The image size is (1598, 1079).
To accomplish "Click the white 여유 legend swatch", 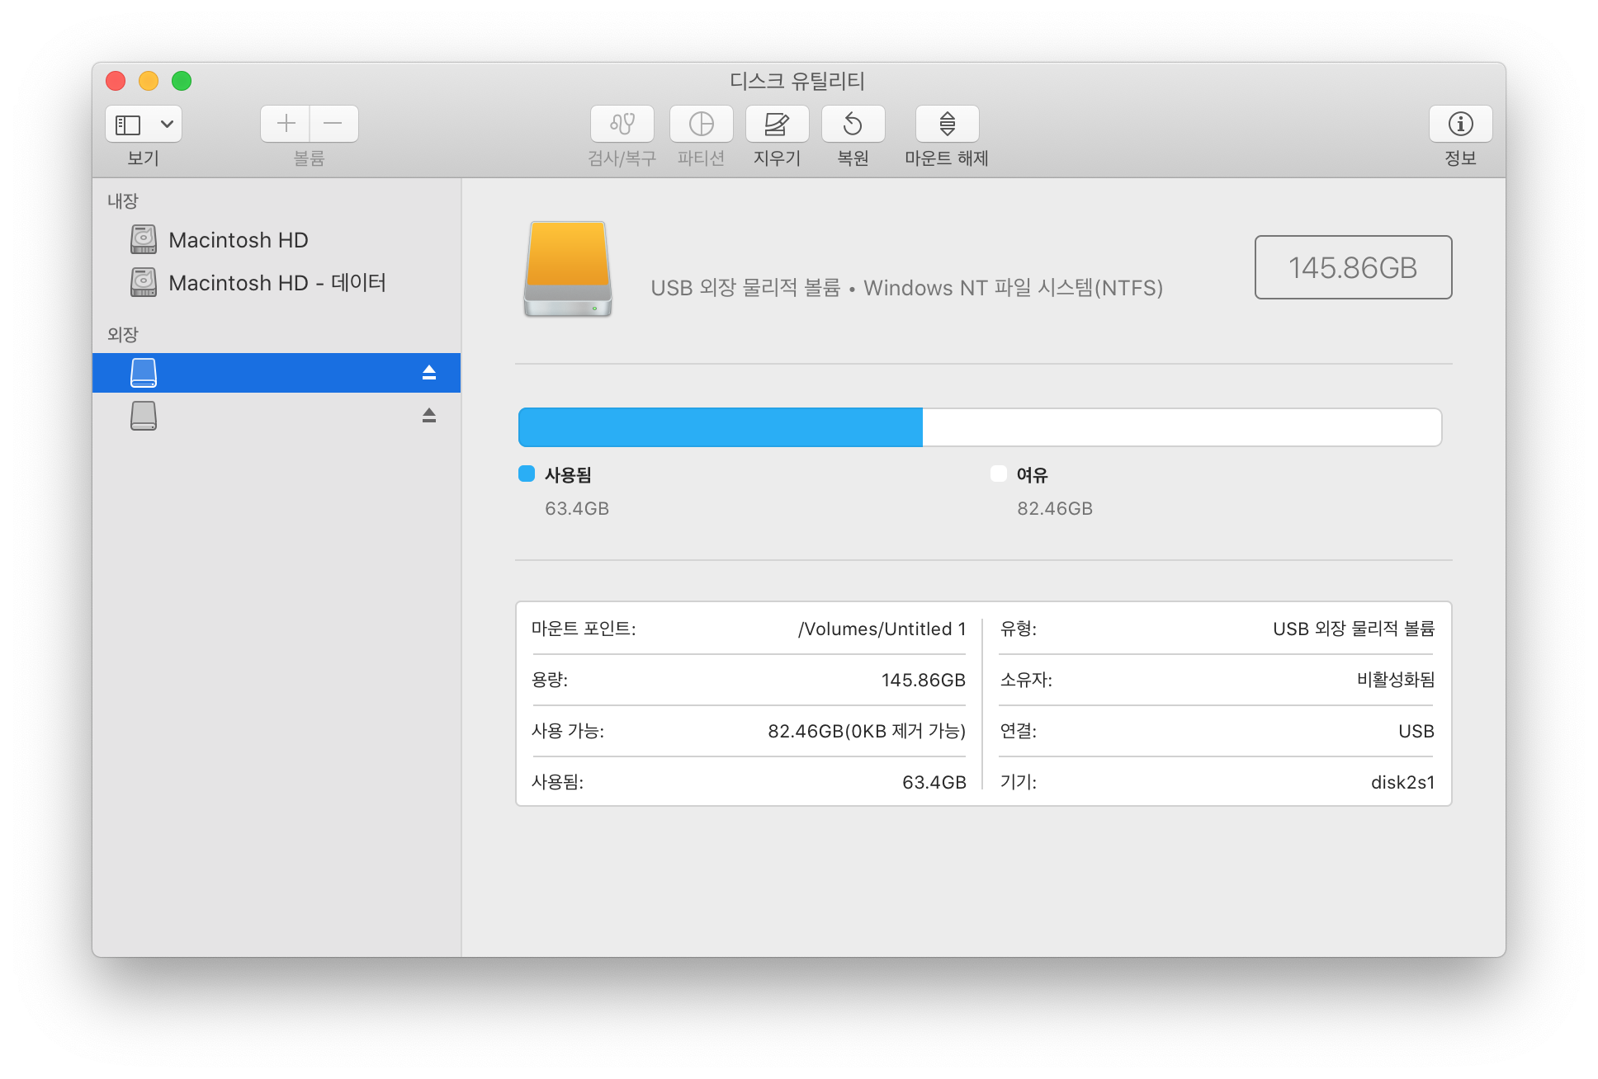I will (x=999, y=474).
